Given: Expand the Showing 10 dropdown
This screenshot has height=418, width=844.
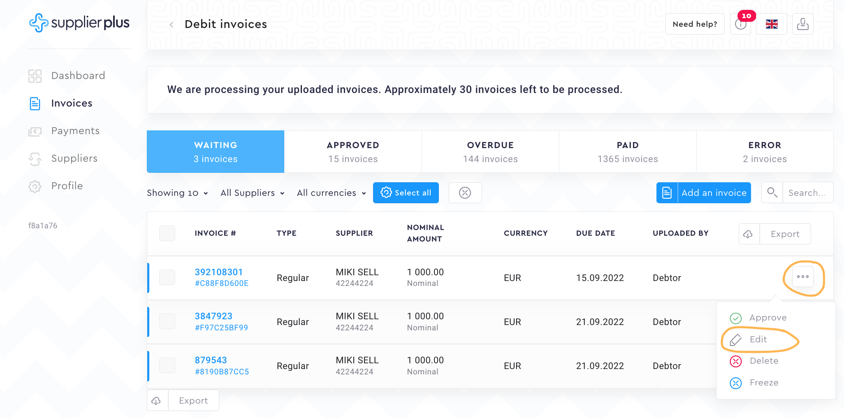Looking at the screenshot, I should [177, 193].
